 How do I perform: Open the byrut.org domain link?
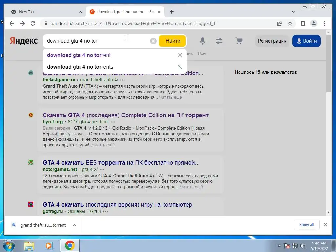click(53, 122)
